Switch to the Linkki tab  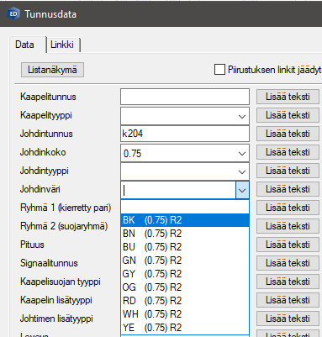(x=62, y=45)
